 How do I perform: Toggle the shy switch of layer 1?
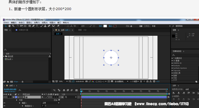[x=42, y=97]
